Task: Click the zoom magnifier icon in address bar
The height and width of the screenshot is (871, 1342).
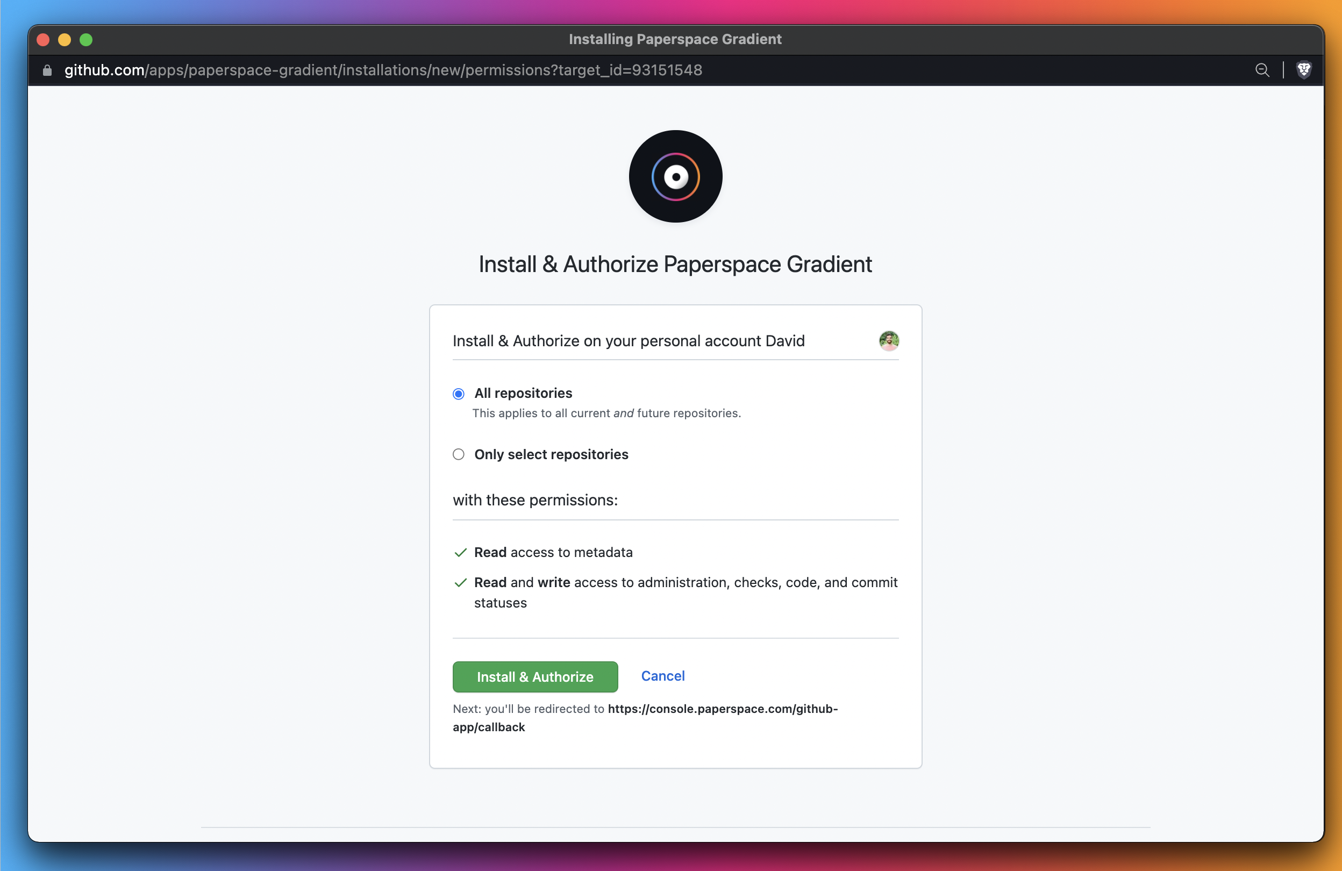Action: (x=1262, y=70)
